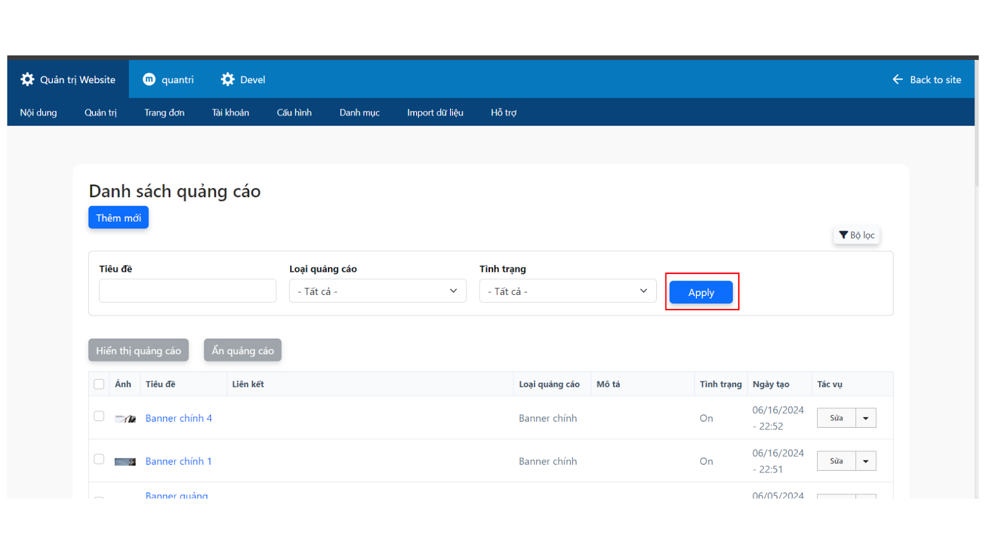The width and height of the screenshot is (986, 554).
Task: Check the Banner chính 4 row checkbox
Action: 99,416
